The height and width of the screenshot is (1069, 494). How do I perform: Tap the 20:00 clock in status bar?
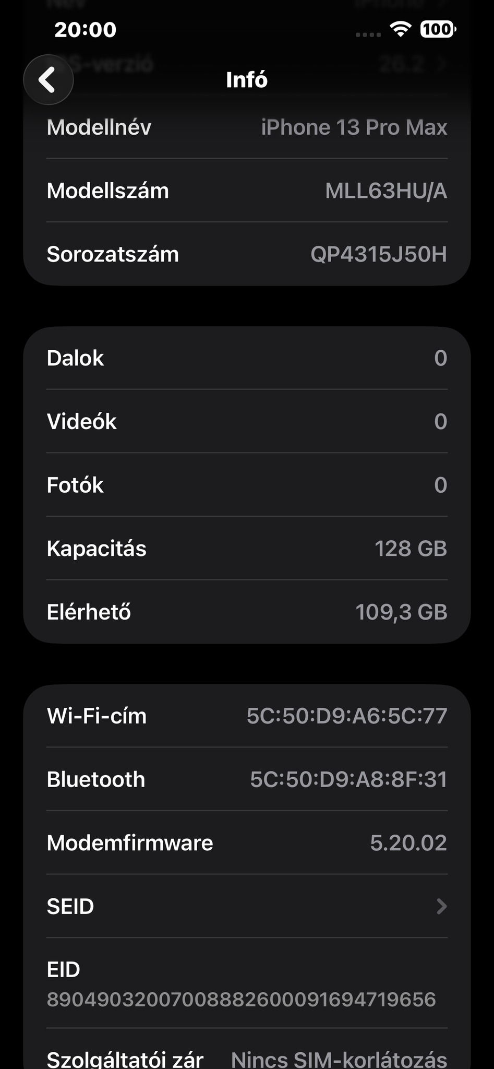(x=86, y=30)
